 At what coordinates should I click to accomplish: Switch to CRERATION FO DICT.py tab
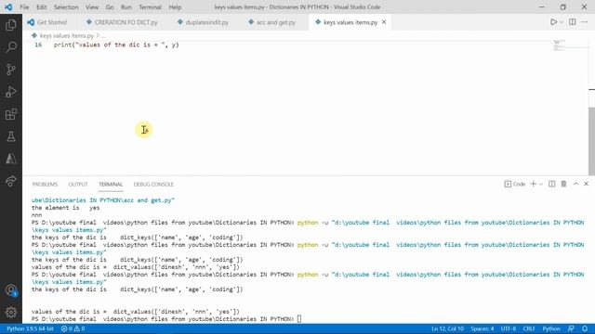tap(122, 22)
